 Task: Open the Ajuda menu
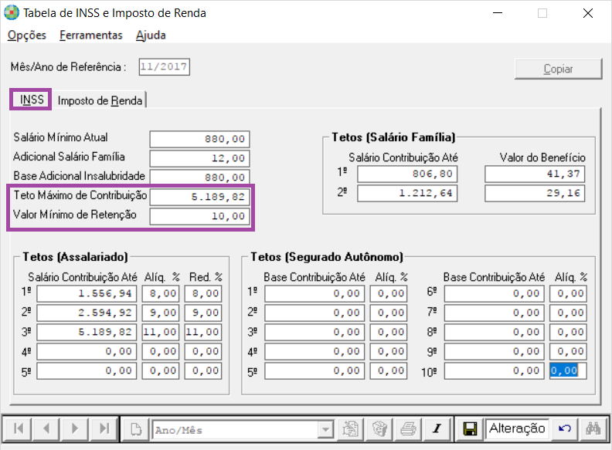coord(151,35)
